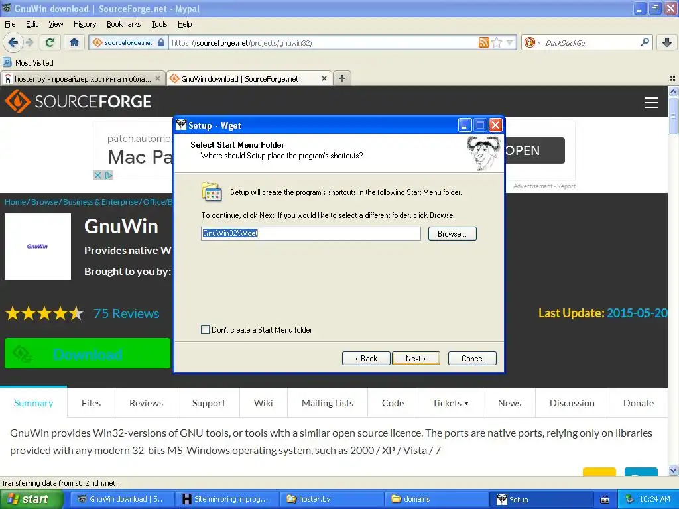This screenshot has height=509, width=679.
Task: Click the RSS feed icon in address bar
Action: click(483, 42)
